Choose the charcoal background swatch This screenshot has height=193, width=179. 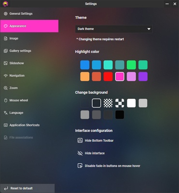[x=108, y=115]
